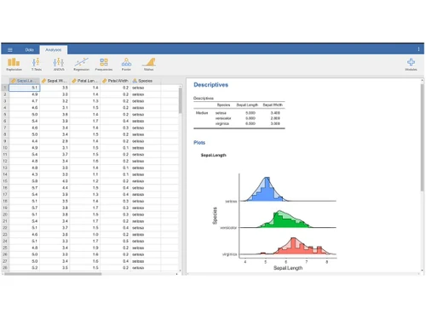Click the results panel vertical scrollbar

423,138
